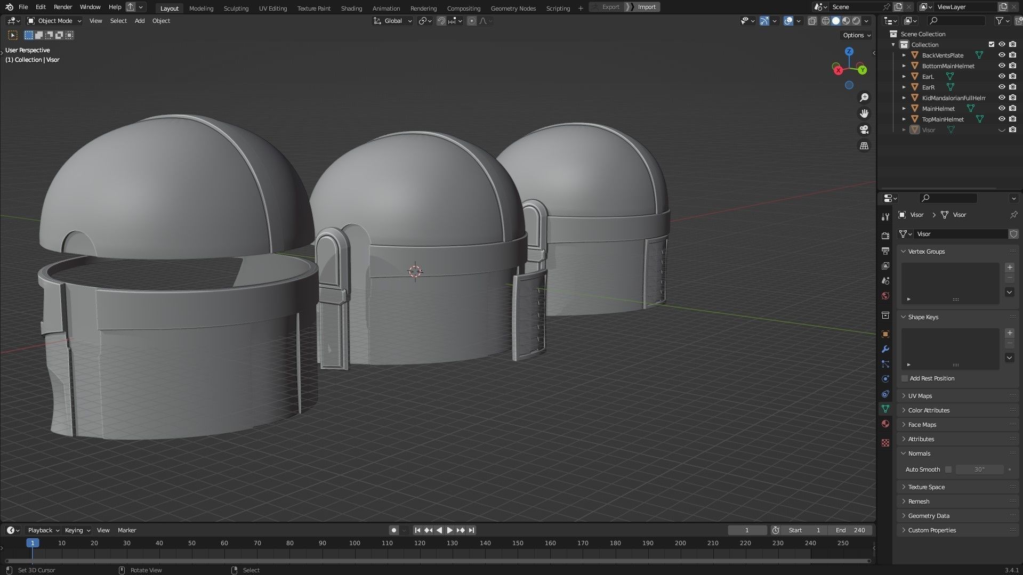Expand the BackVentsPlate tree item
The width and height of the screenshot is (1023, 575).
click(x=904, y=55)
